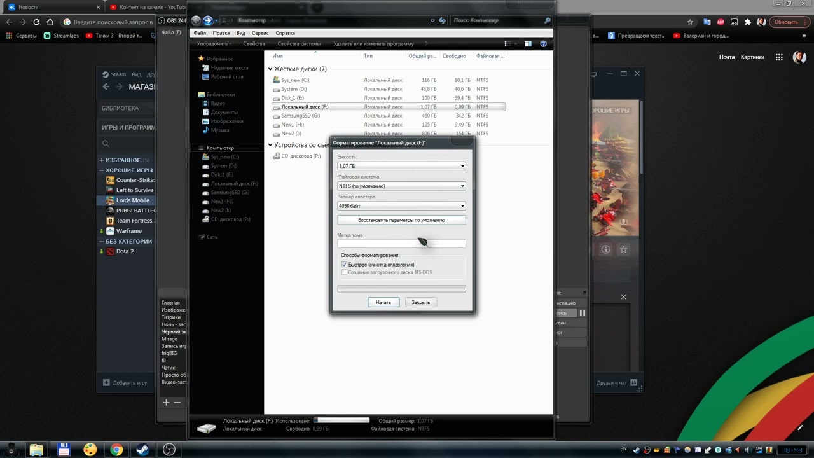
Task: Toggle the Explorer preview pane icon
Action: tap(528, 44)
